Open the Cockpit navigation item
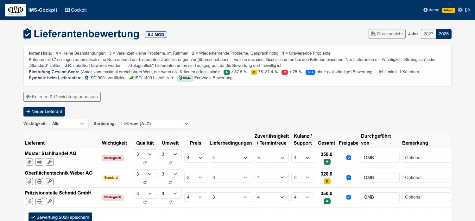 (76, 10)
